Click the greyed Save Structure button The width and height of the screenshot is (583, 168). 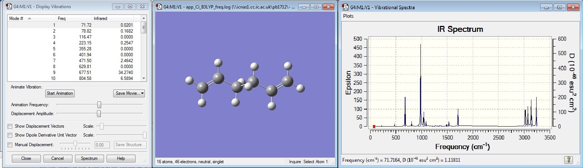(x=130, y=145)
